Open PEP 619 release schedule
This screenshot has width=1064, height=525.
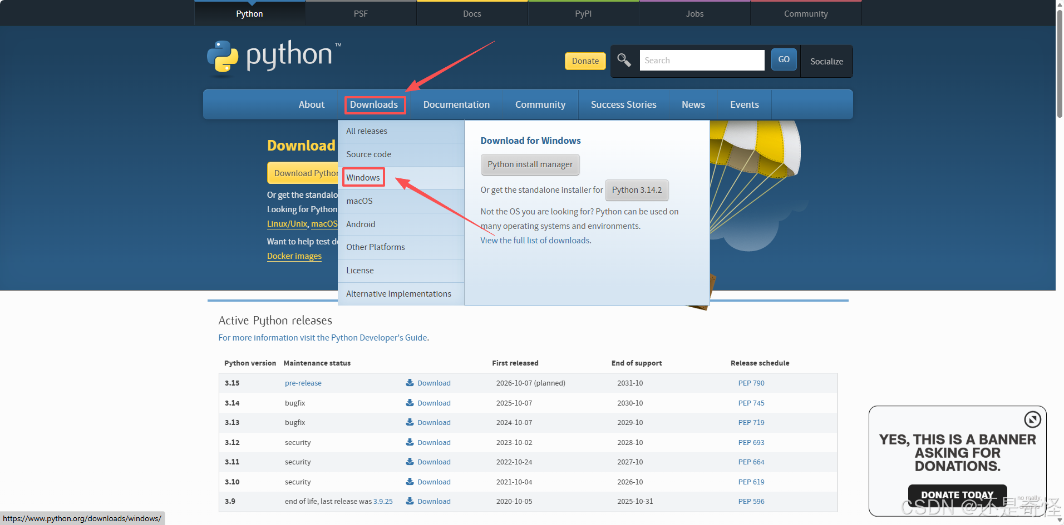(x=751, y=482)
